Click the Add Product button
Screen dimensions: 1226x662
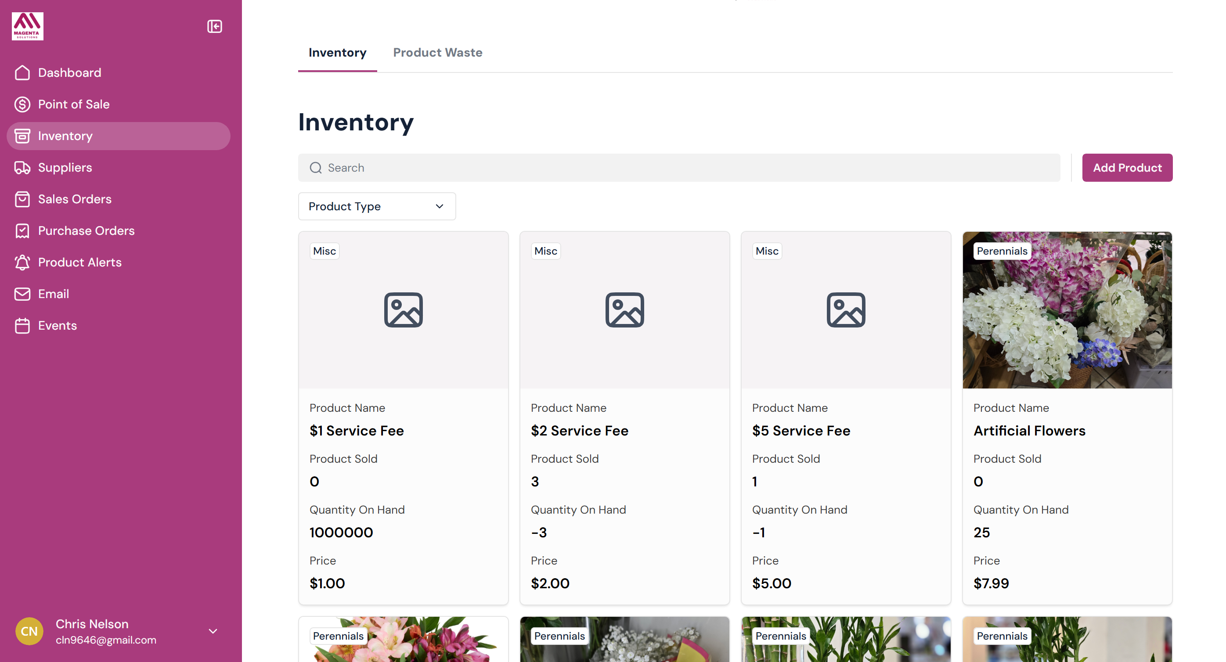(x=1126, y=168)
